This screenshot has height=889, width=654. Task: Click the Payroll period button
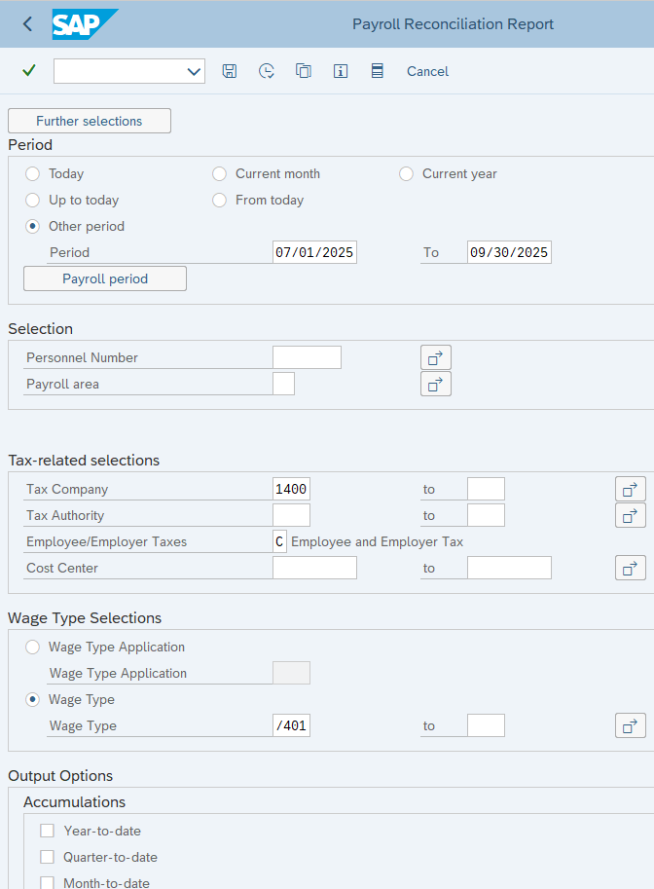tap(104, 278)
